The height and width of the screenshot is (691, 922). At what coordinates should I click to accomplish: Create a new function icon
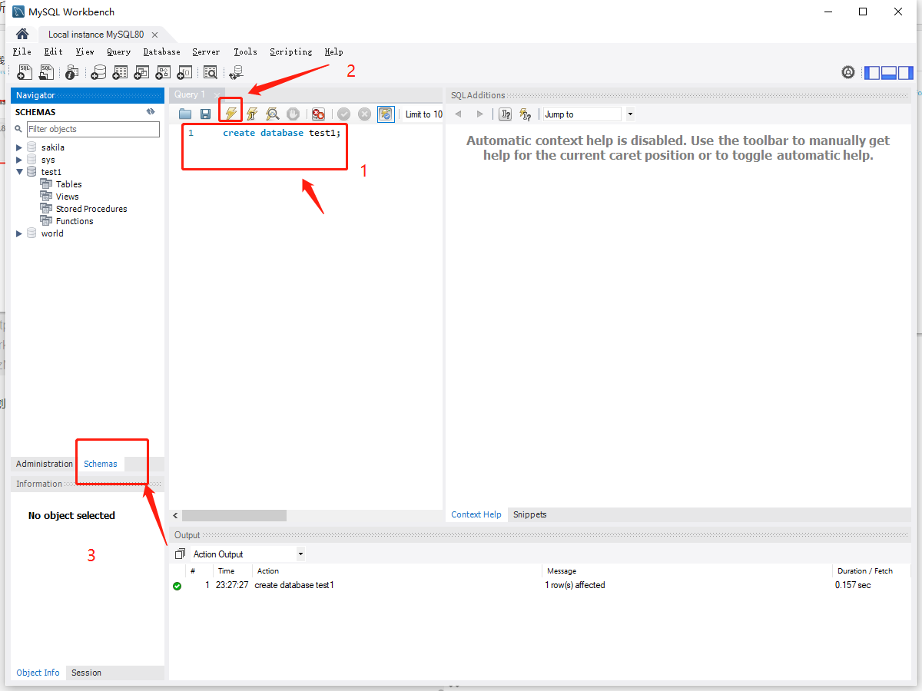point(184,72)
